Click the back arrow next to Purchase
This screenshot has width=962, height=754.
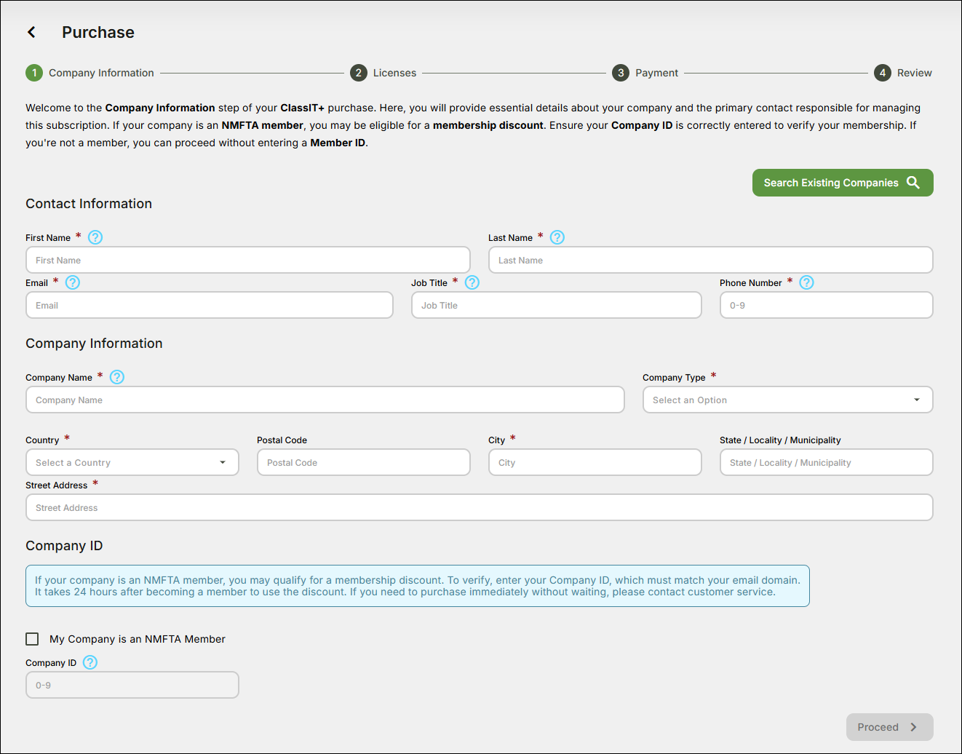(31, 32)
